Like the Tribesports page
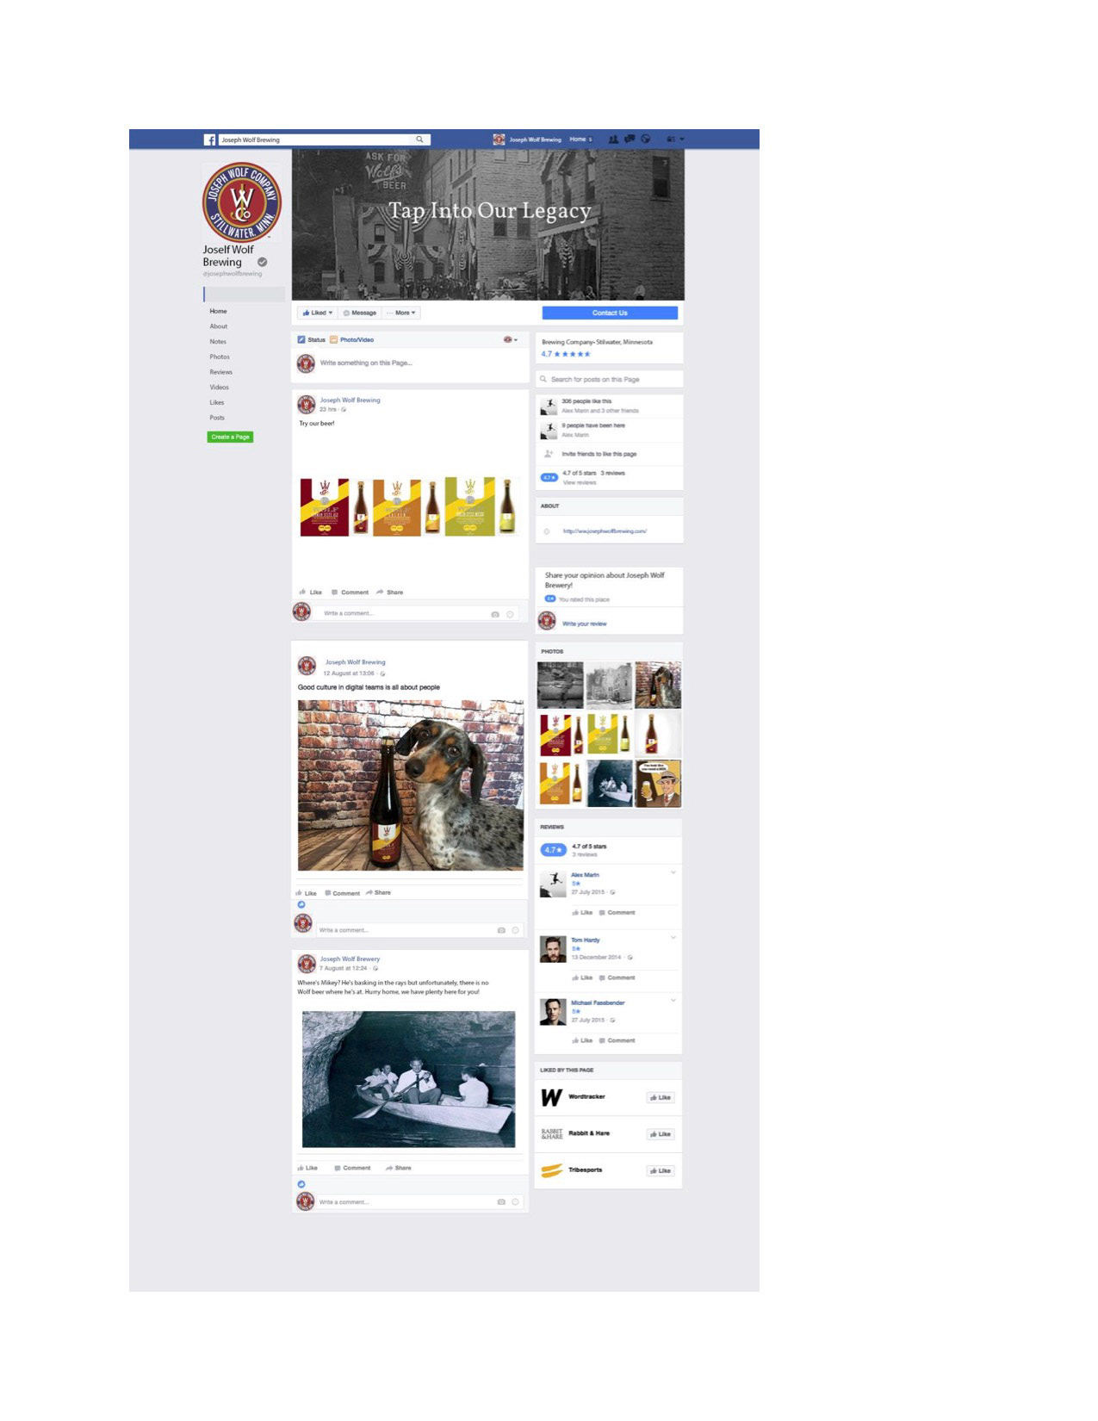Screen dimensions: 1098x1421 pos(661,1171)
